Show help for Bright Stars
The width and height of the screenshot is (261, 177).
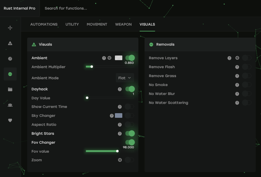coord(120,134)
